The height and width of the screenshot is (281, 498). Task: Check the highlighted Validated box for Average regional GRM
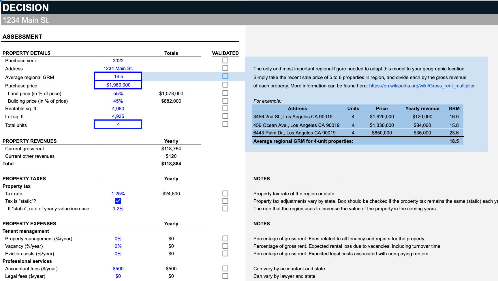pos(225,76)
